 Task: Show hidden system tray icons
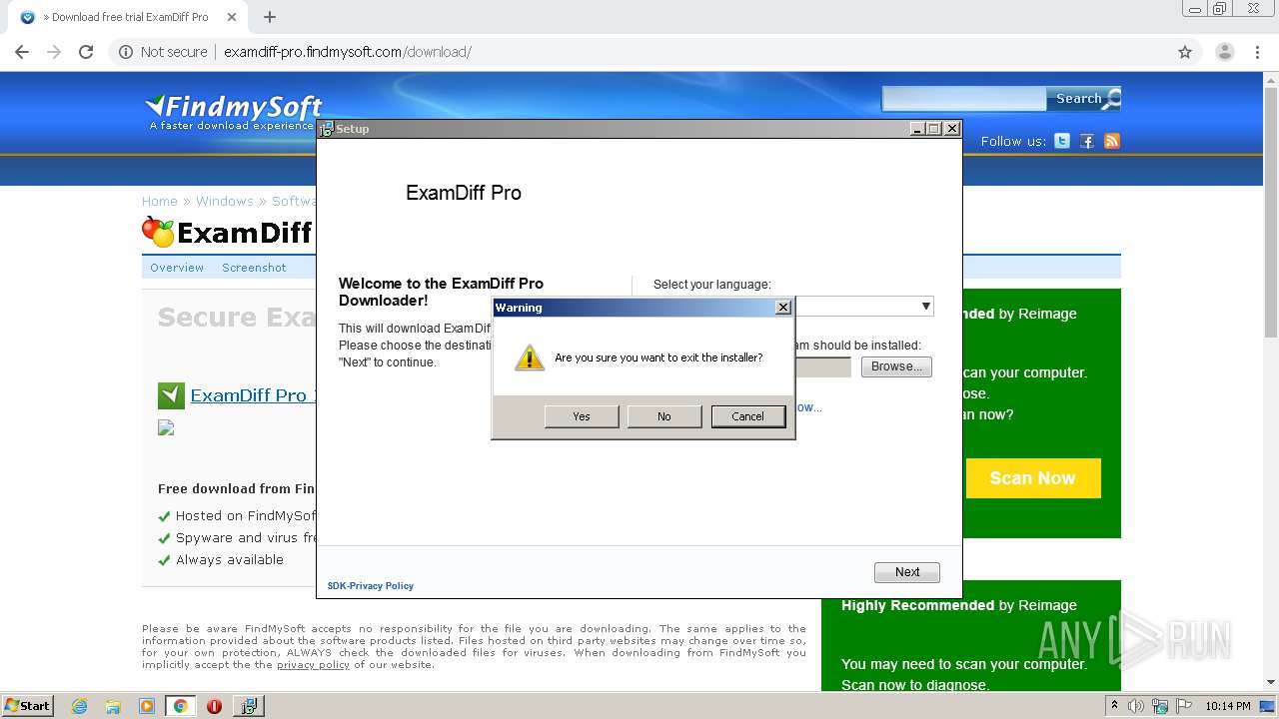[1114, 706]
